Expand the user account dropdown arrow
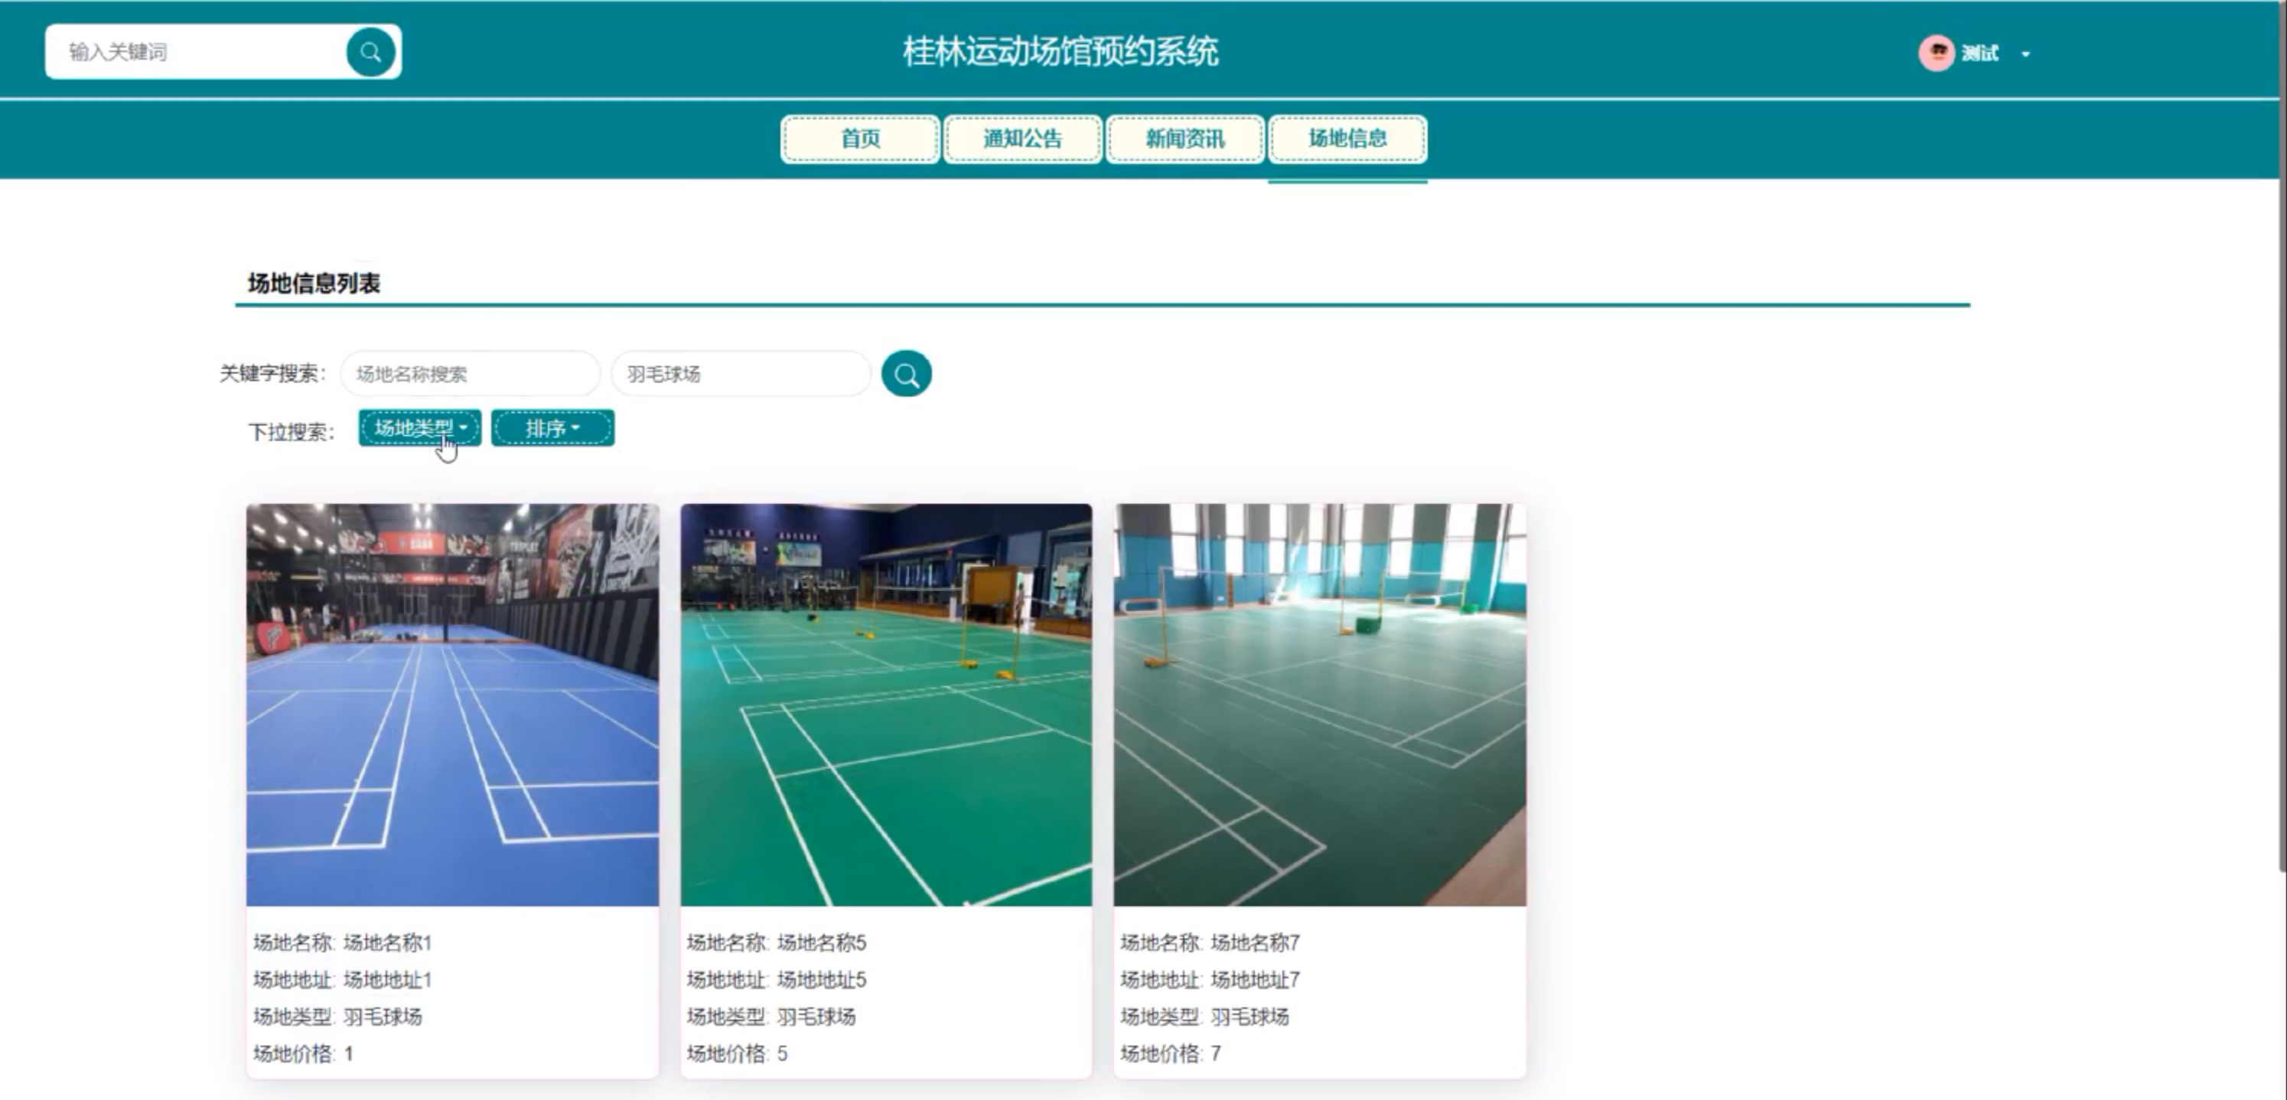The width and height of the screenshot is (2287, 1100). point(2025,54)
